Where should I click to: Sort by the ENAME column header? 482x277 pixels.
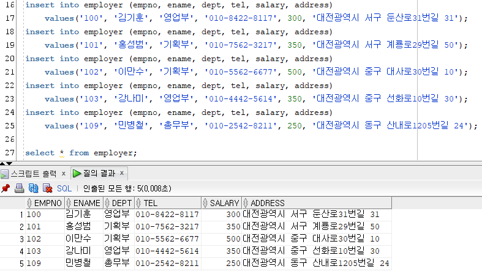point(84,203)
